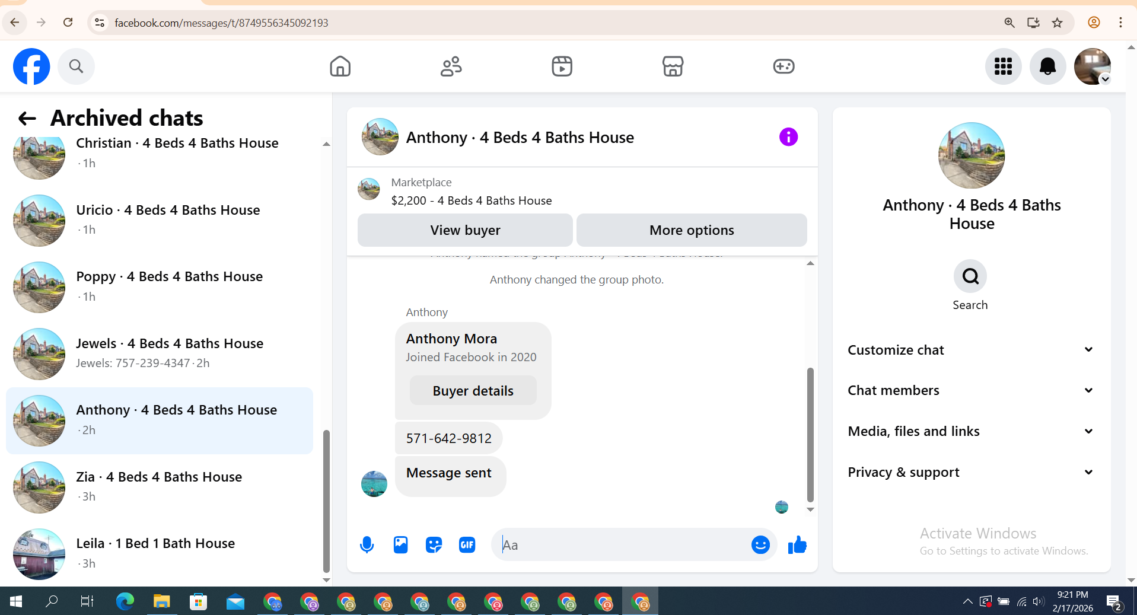Expand Privacy & support section

(971, 472)
